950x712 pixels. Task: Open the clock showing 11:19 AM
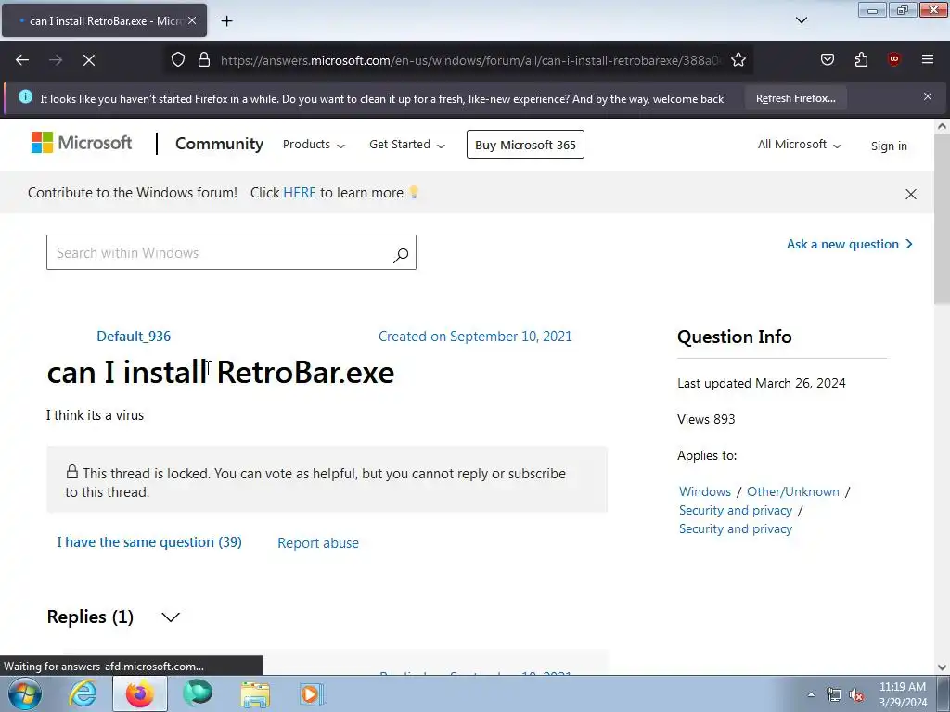point(903,694)
